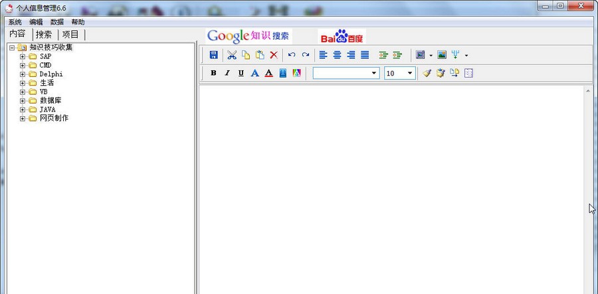Click the checklist page icon
The image size is (598, 294).
coord(468,73)
